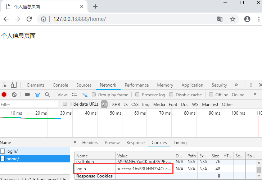The image size is (262, 180).
Task: Show more DevTools tabs chevron
Action: [x=236, y=85]
